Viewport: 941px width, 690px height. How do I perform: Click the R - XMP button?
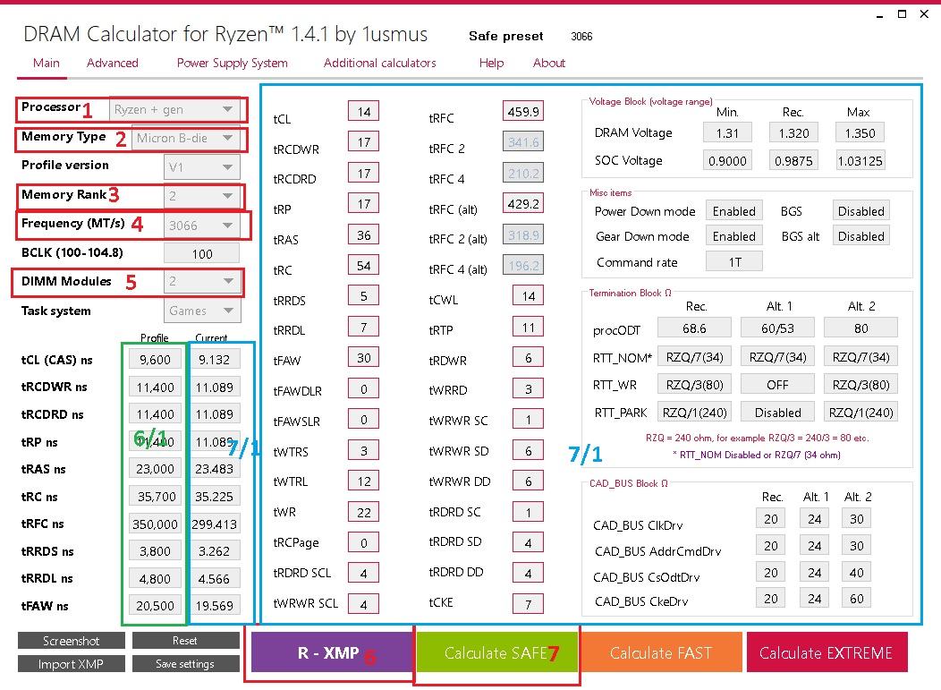pyautogui.click(x=332, y=652)
